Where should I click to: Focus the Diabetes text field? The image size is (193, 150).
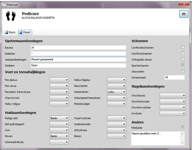[x=78, y=54]
